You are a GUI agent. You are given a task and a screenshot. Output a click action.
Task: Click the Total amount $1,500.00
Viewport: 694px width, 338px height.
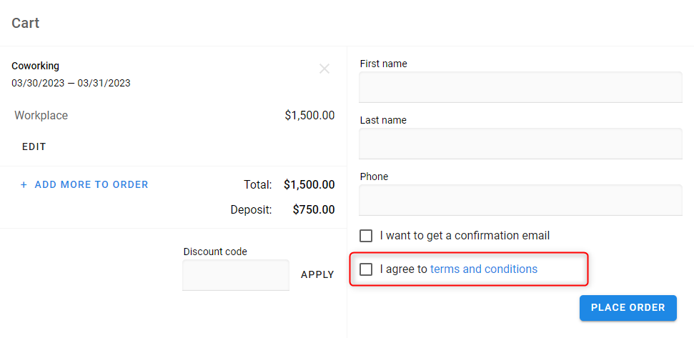[309, 184]
